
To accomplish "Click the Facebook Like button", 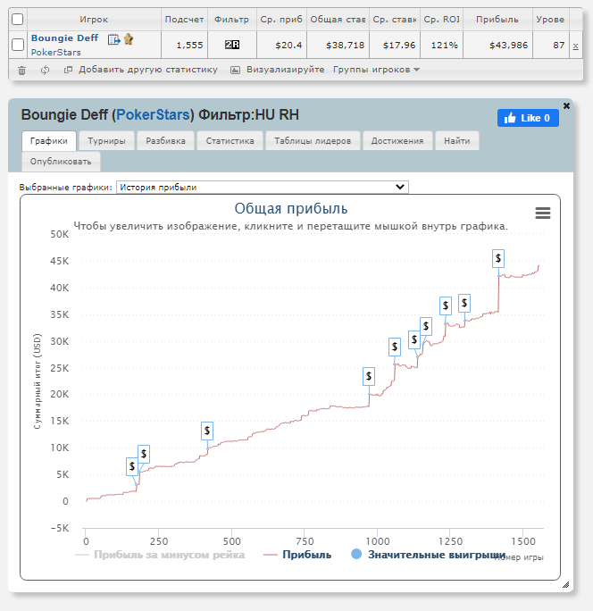I will pyautogui.click(x=528, y=118).
